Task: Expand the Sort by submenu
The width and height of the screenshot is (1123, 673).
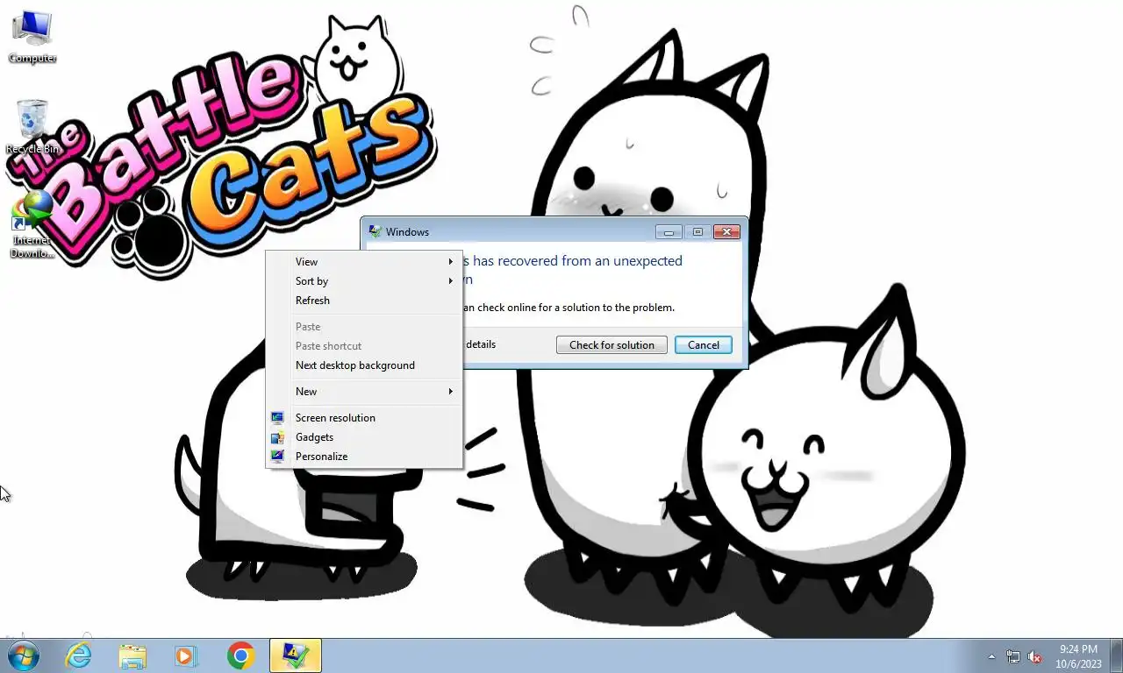Action: [x=364, y=281]
